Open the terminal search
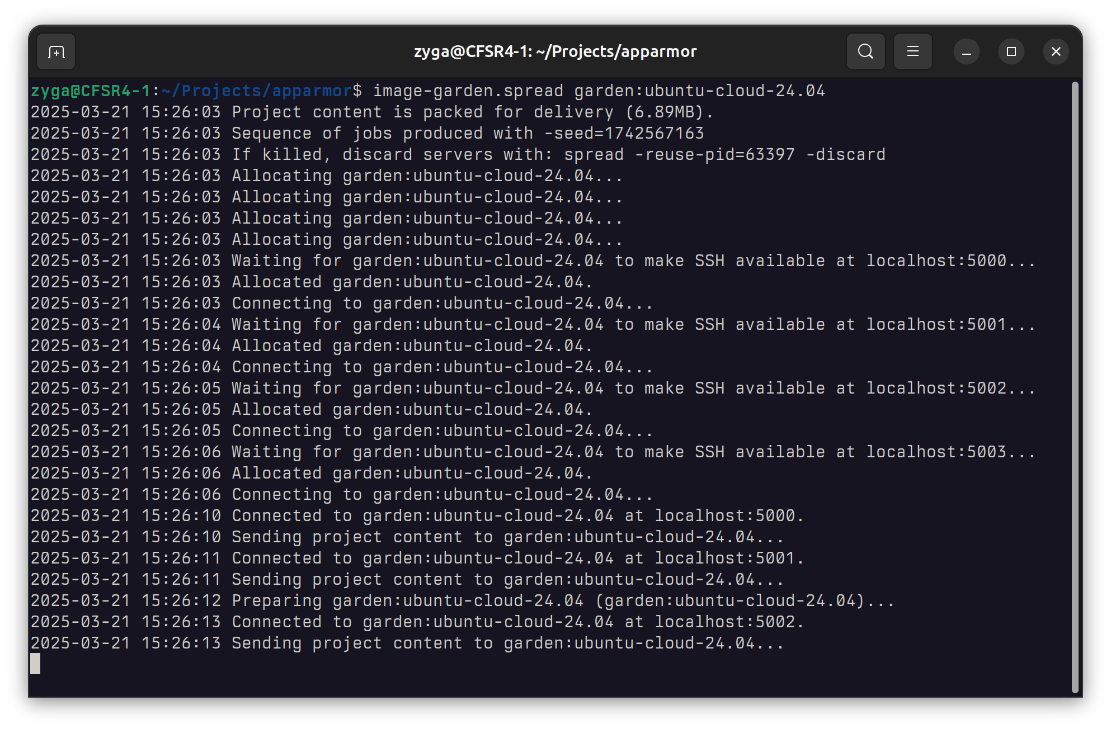The height and width of the screenshot is (729, 1111). (865, 51)
